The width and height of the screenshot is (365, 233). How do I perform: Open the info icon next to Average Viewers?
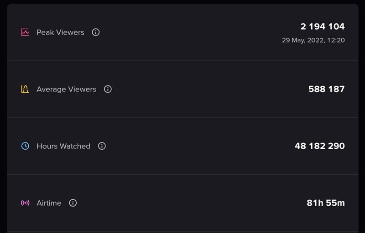click(108, 89)
